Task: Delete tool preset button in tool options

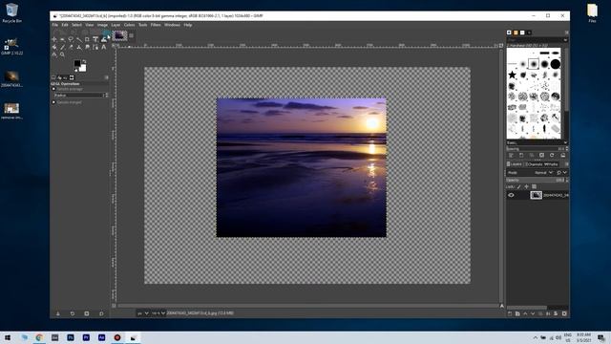Action: coord(87,313)
